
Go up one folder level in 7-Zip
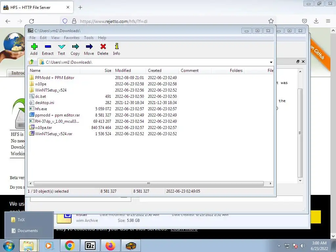click(31, 62)
